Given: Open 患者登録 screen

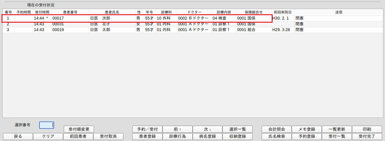Looking at the screenshot, I should point(148,136).
